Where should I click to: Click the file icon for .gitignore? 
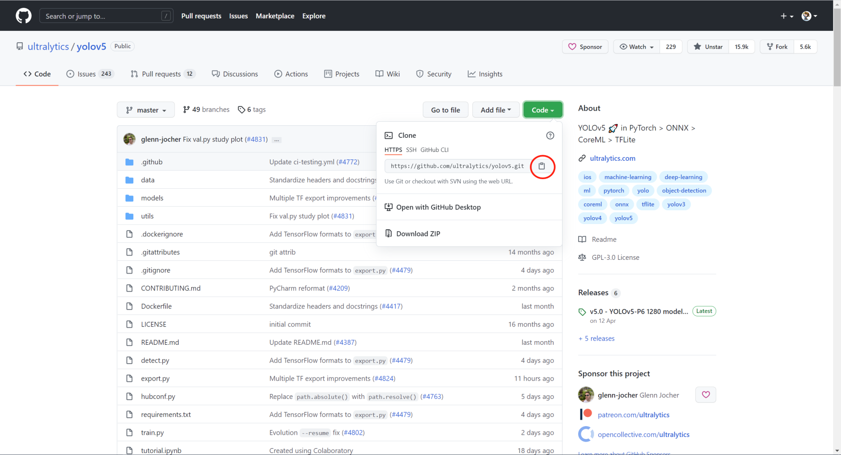(130, 270)
